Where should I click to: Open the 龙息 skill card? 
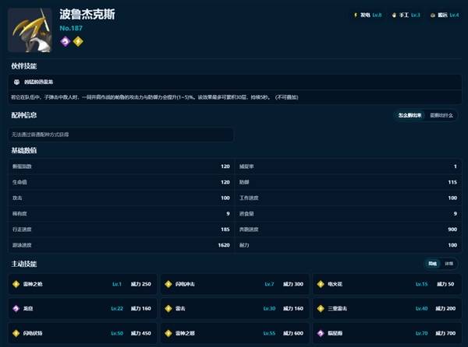pyautogui.click(x=83, y=309)
